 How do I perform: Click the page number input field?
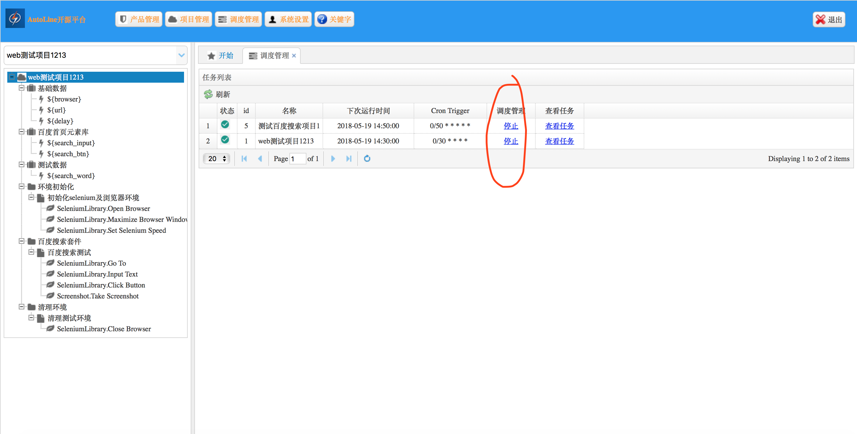click(x=298, y=159)
